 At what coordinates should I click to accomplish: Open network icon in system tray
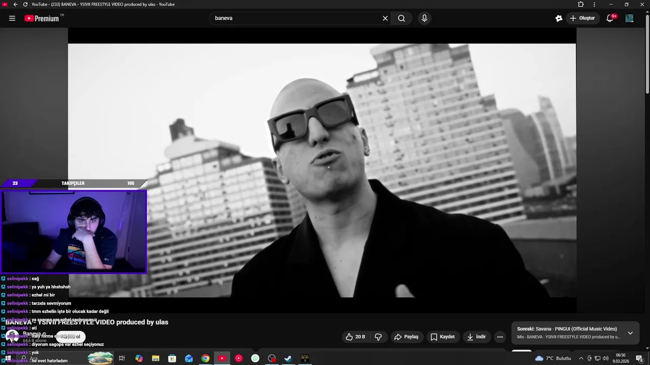tap(598, 358)
